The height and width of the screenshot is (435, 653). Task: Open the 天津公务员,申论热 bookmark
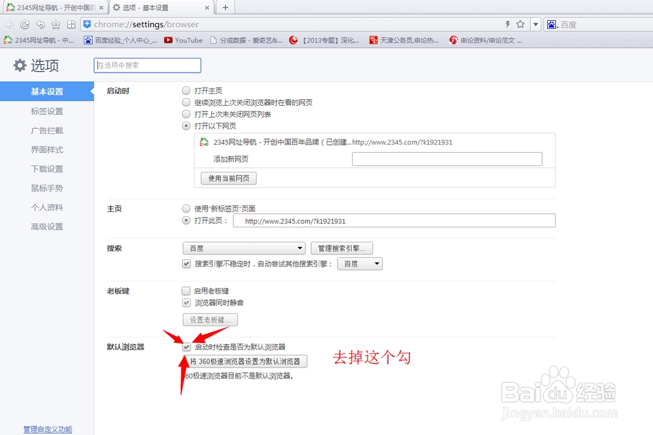404,40
